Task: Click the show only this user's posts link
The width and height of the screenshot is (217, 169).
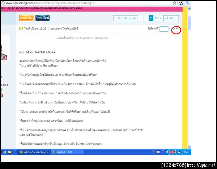Action: (64, 29)
